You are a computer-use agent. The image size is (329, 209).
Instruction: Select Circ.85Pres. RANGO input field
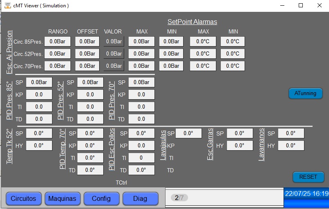click(x=57, y=41)
